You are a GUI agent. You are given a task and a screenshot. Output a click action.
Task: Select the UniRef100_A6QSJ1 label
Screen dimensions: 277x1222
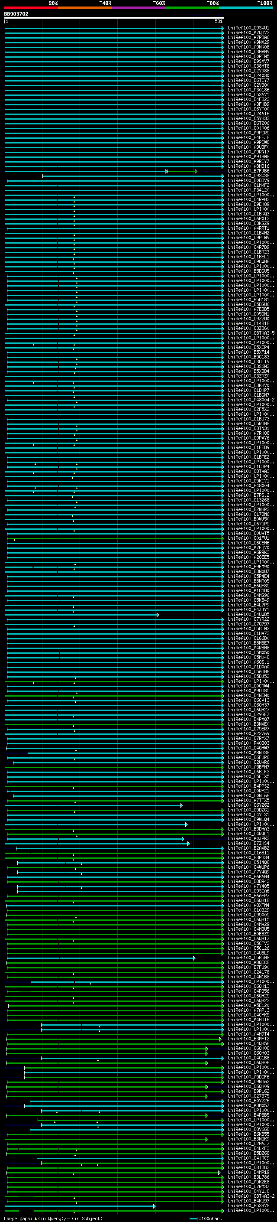coord(248,662)
